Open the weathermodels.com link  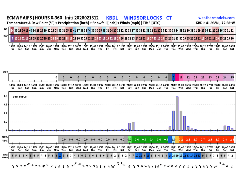(216, 18)
